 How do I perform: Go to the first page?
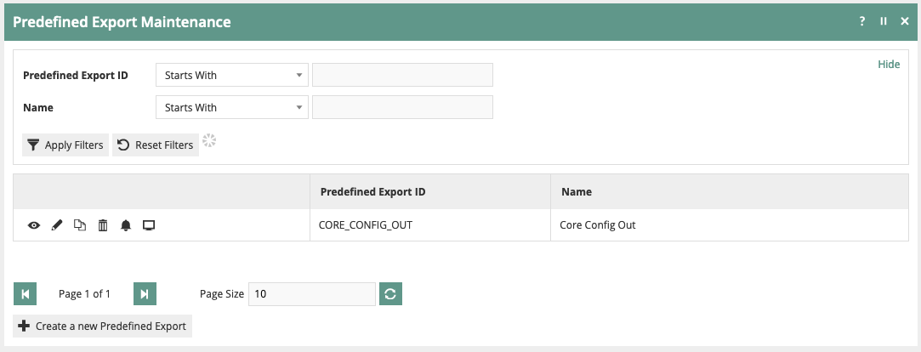click(x=25, y=294)
